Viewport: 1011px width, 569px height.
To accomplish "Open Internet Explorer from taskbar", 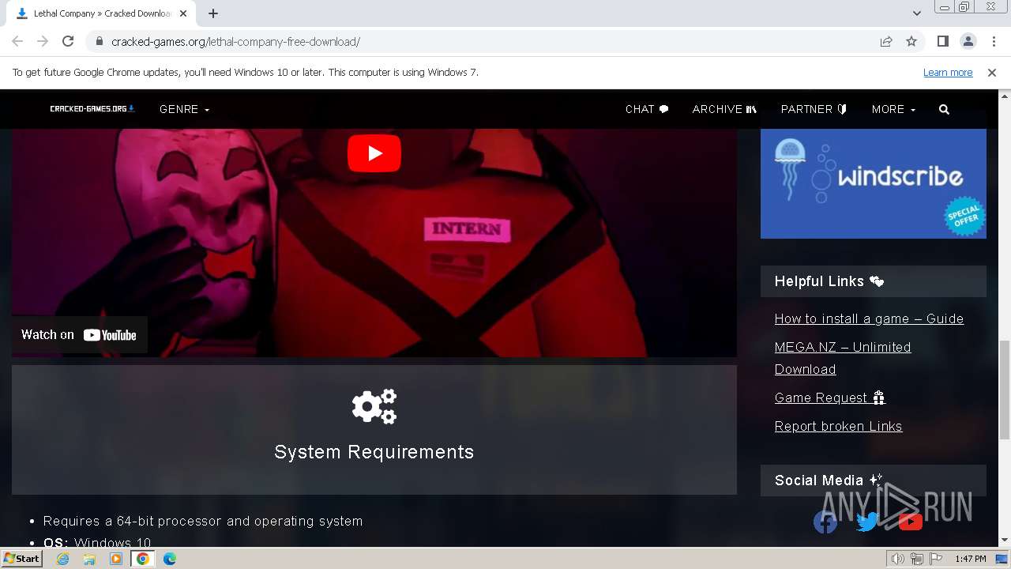I will coord(63,559).
